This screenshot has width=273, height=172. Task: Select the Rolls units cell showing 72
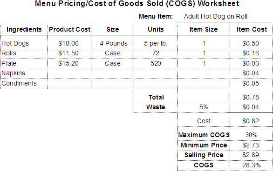click(x=156, y=53)
